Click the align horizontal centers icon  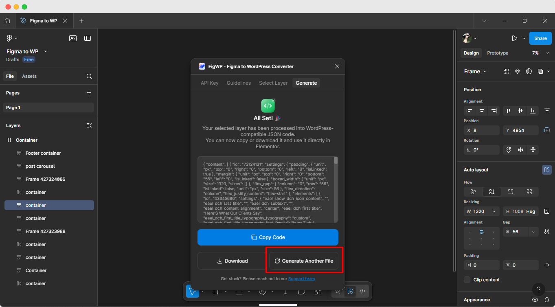[x=482, y=111]
